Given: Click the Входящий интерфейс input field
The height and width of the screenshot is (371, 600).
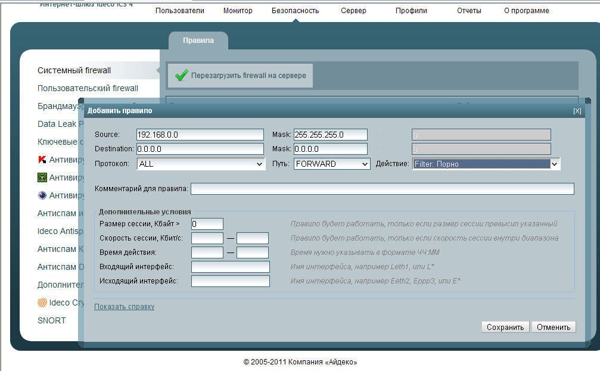Looking at the screenshot, I should [x=230, y=267].
